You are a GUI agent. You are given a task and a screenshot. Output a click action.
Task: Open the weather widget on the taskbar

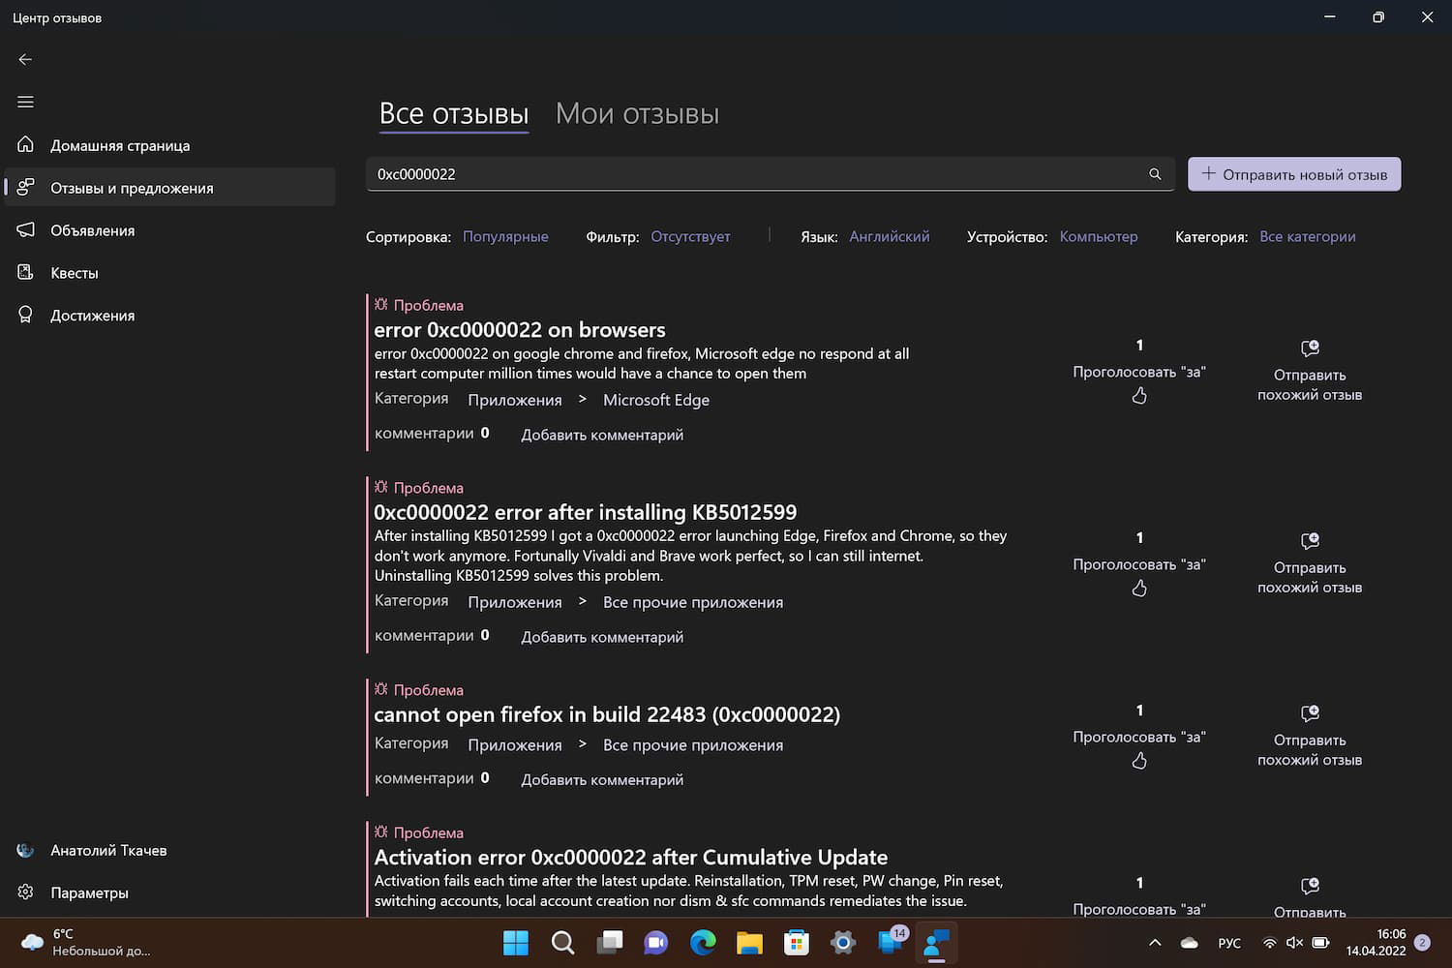coord(85,942)
